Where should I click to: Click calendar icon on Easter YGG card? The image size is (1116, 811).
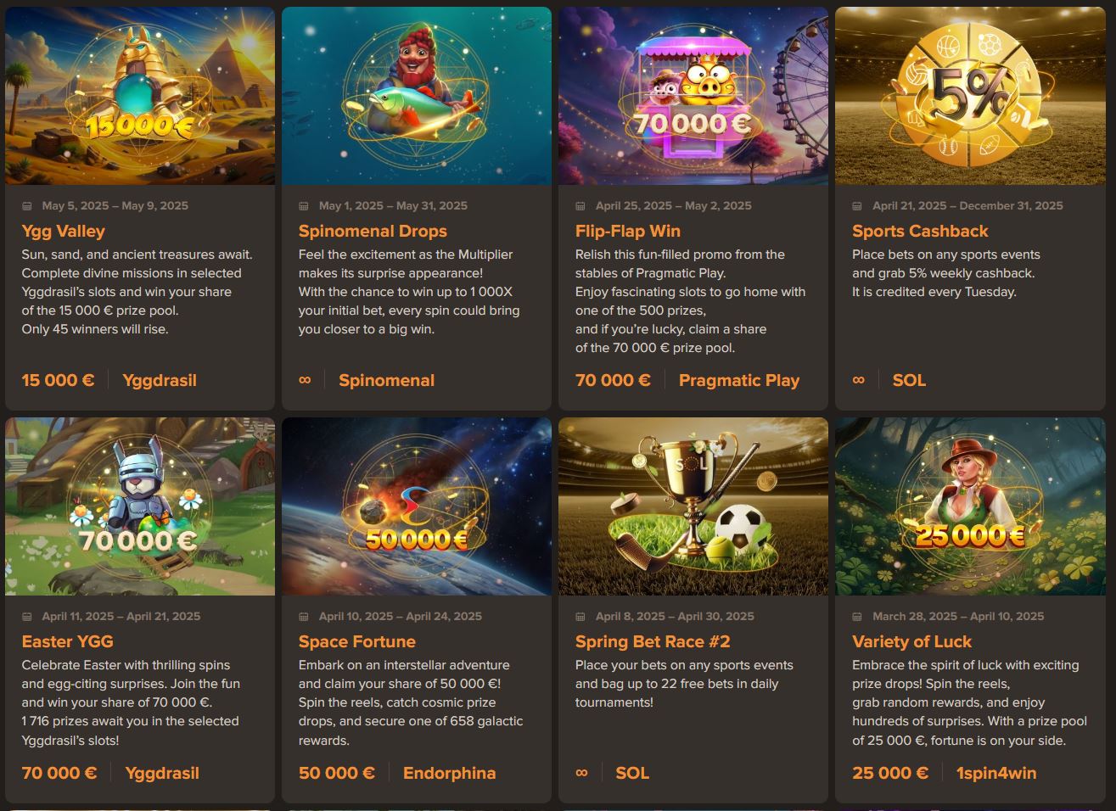[x=26, y=617]
